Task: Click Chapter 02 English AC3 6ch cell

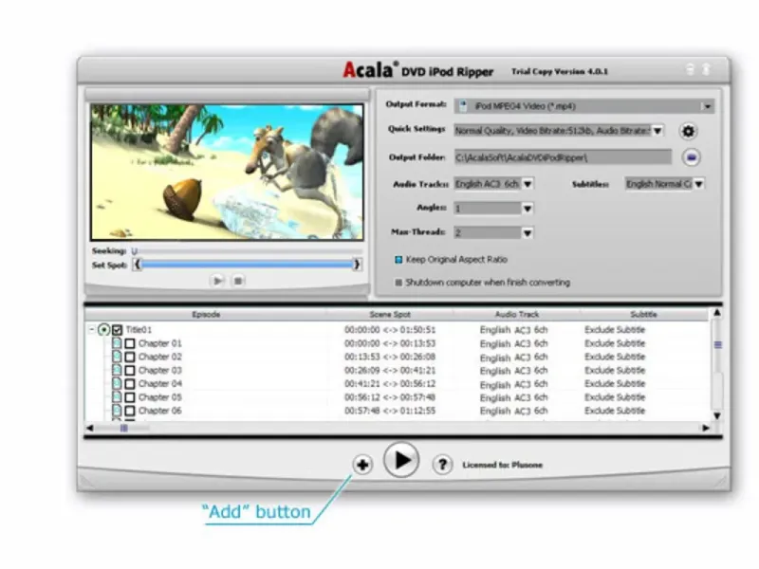Action: coord(513,358)
